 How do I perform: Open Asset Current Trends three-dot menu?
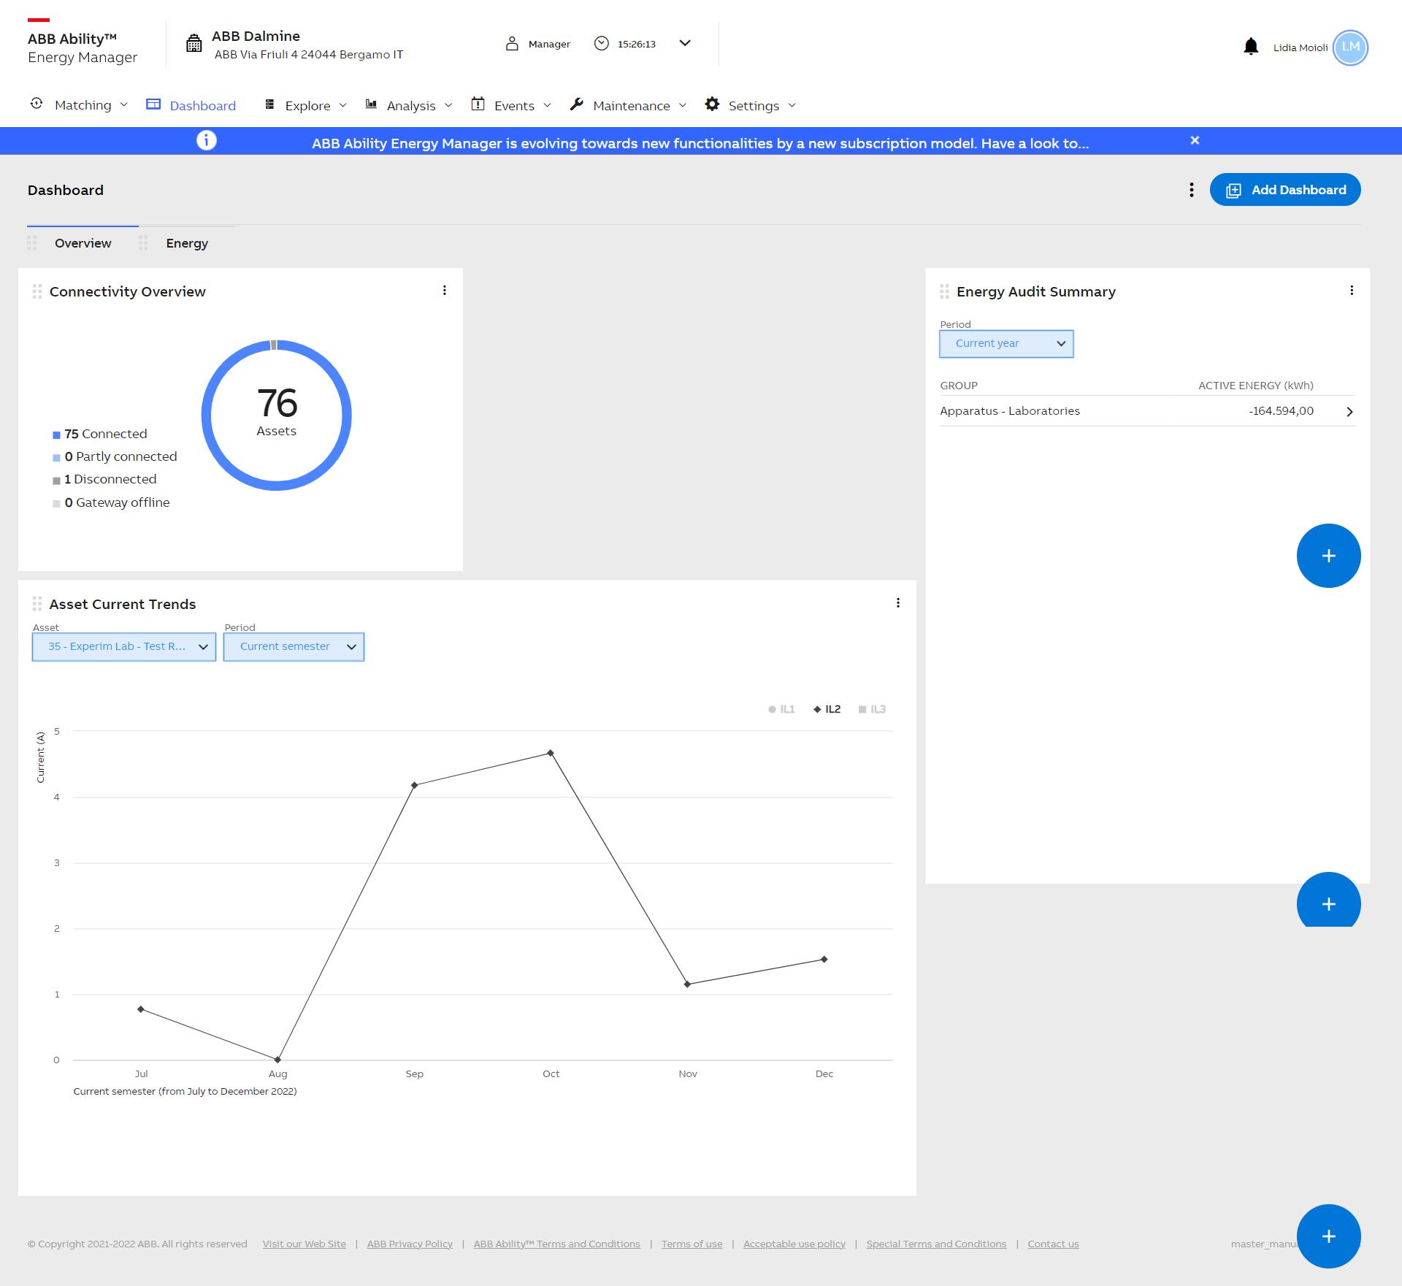(x=897, y=603)
